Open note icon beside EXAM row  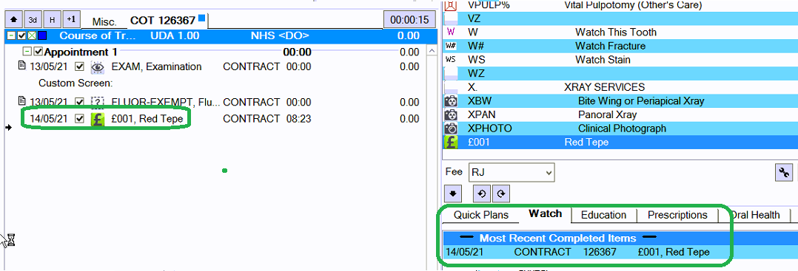[x=21, y=66]
